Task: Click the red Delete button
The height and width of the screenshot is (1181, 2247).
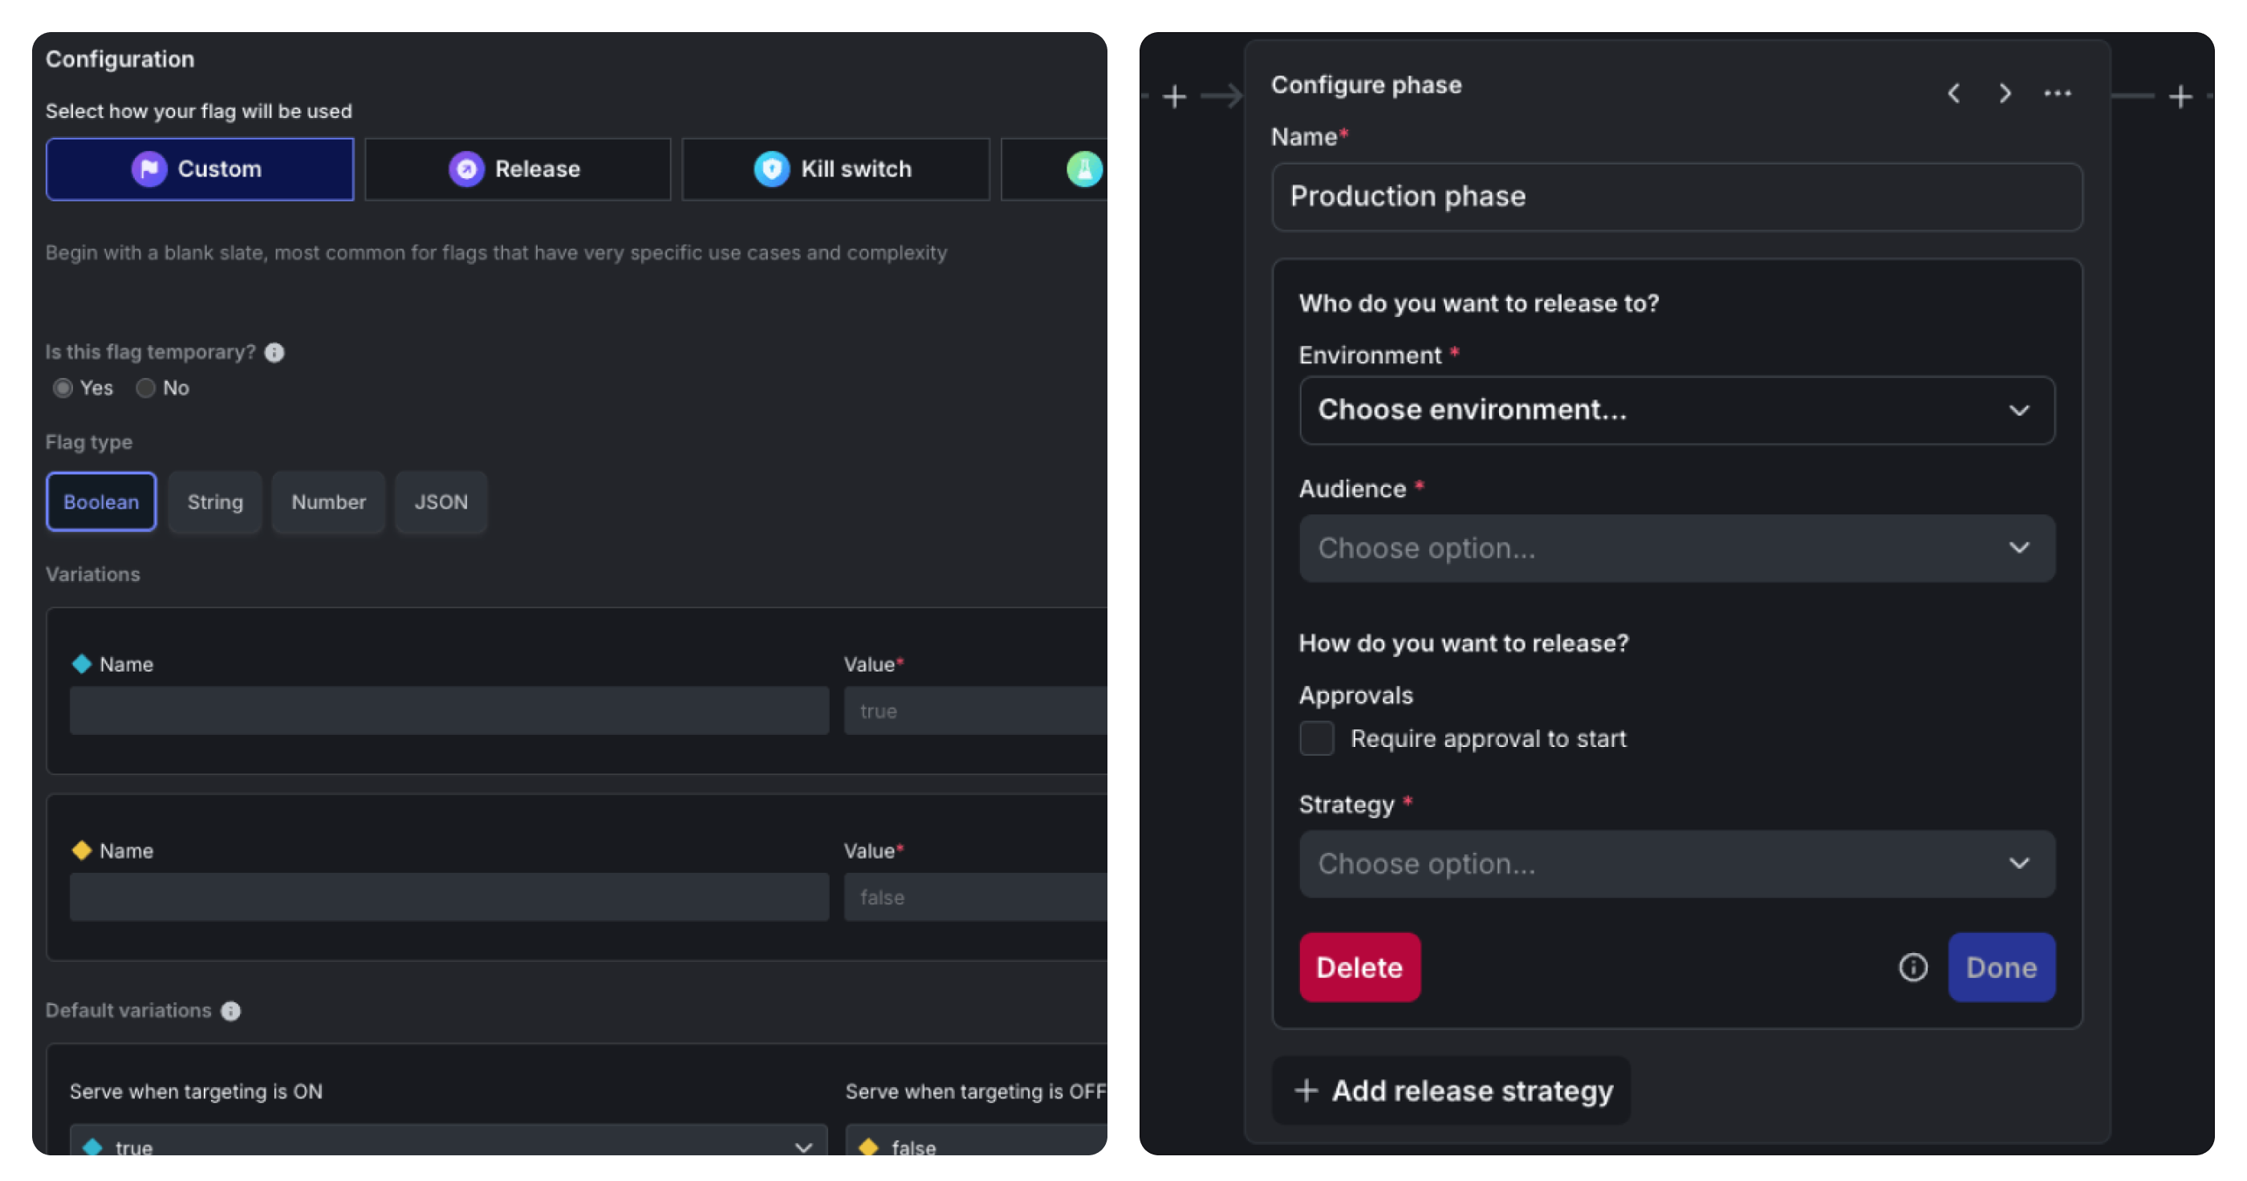Action: [x=1359, y=968]
